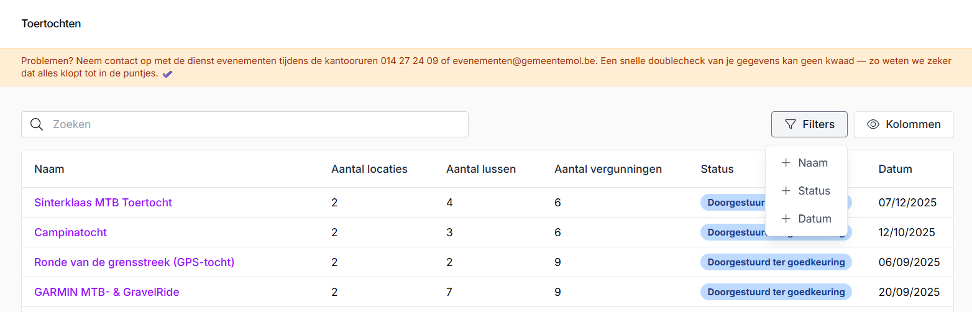Sort by the Naam column header
Image resolution: width=972 pixels, height=312 pixels.
(49, 169)
